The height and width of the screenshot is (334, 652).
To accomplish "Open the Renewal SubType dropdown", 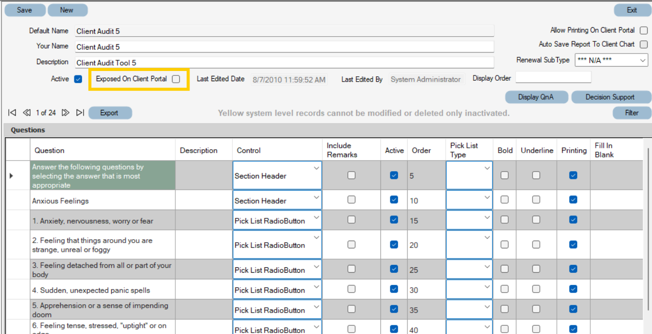I will (x=643, y=60).
